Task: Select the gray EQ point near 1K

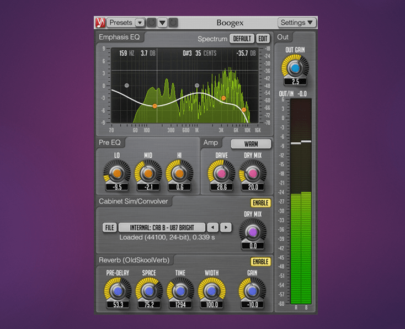Action: click(197, 86)
